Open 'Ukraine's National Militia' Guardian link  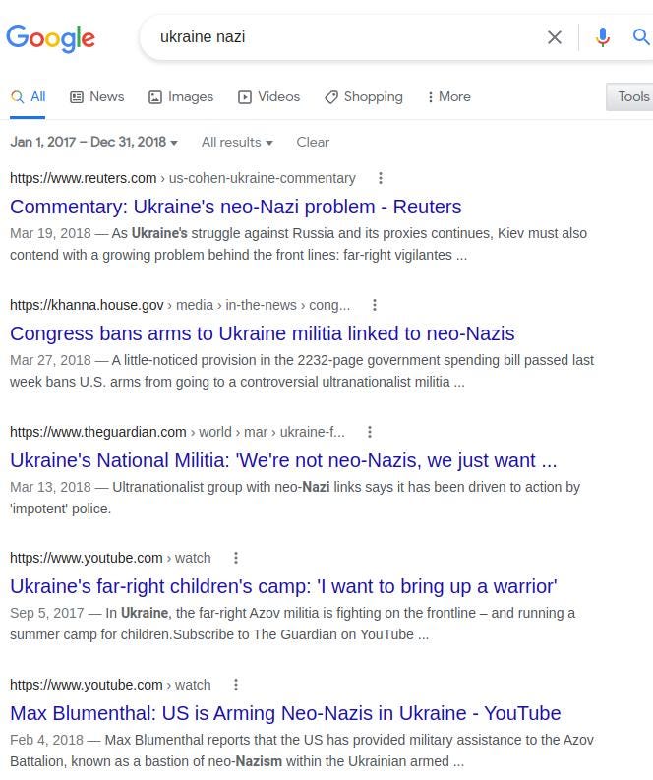pyautogui.click(x=283, y=460)
